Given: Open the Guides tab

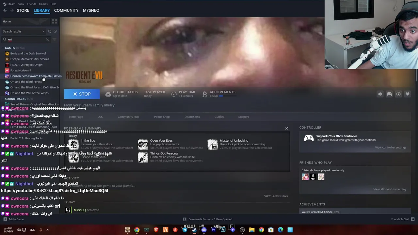Looking at the screenshot, I should [219, 117].
